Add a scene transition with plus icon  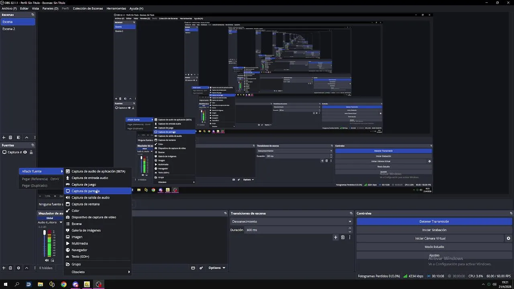pyautogui.click(x=336, y=237)
